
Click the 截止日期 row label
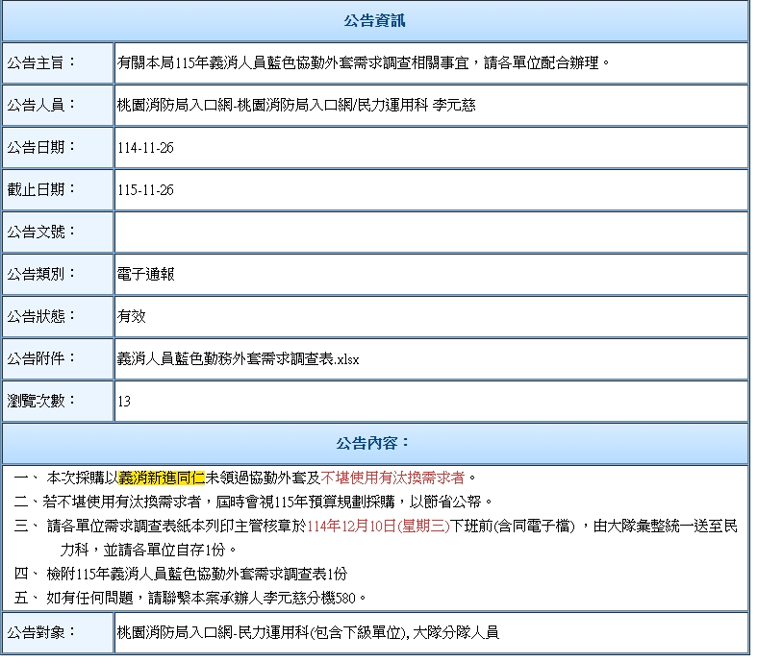pos(41,190)
